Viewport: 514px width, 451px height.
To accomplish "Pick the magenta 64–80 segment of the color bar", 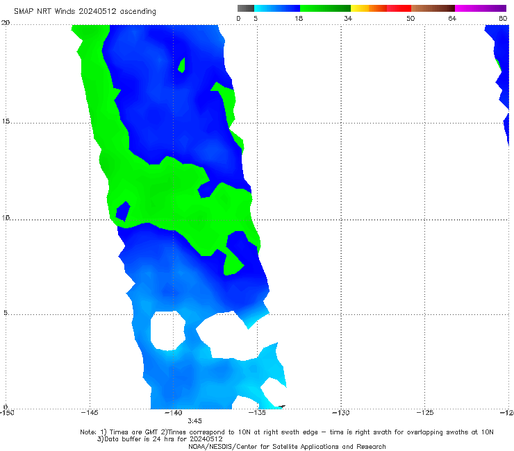I will pyautogui.click(x=481, y=8).
